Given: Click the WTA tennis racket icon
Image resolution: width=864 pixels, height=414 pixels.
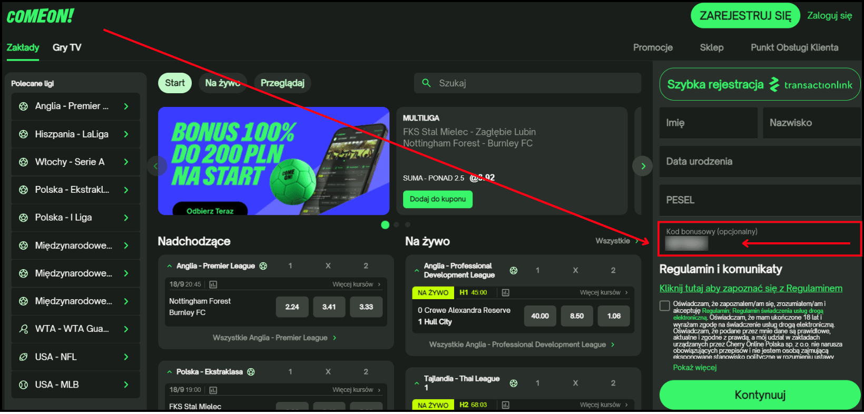Looking at the screenshot, I should coord(23,329).
